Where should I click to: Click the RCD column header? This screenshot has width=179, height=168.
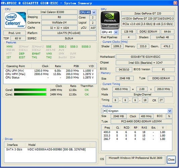click(x=126, y=128)
